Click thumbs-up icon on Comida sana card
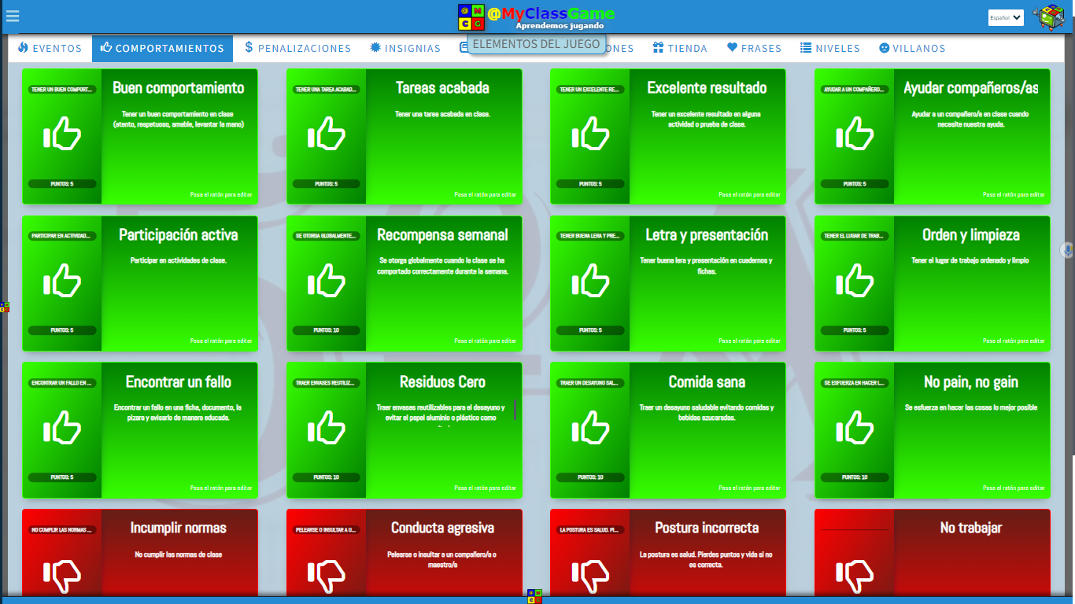The image size is (1075, 604). [590, 427]
